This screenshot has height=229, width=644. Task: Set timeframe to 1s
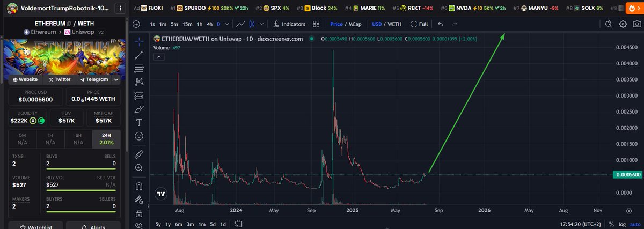152,24
